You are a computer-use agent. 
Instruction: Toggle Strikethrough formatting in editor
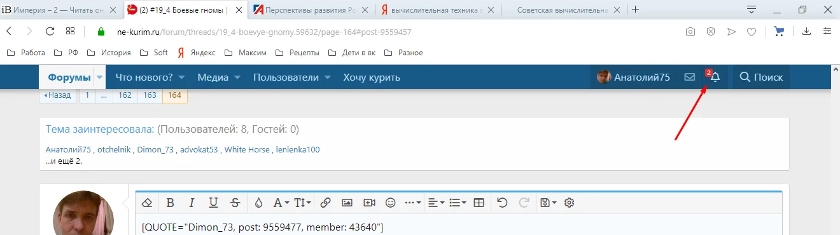coord(235,203)
